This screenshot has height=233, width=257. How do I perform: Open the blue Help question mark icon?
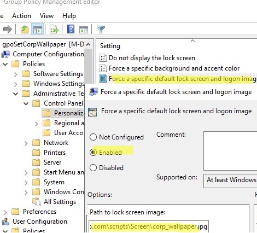(x=71, y=29)
